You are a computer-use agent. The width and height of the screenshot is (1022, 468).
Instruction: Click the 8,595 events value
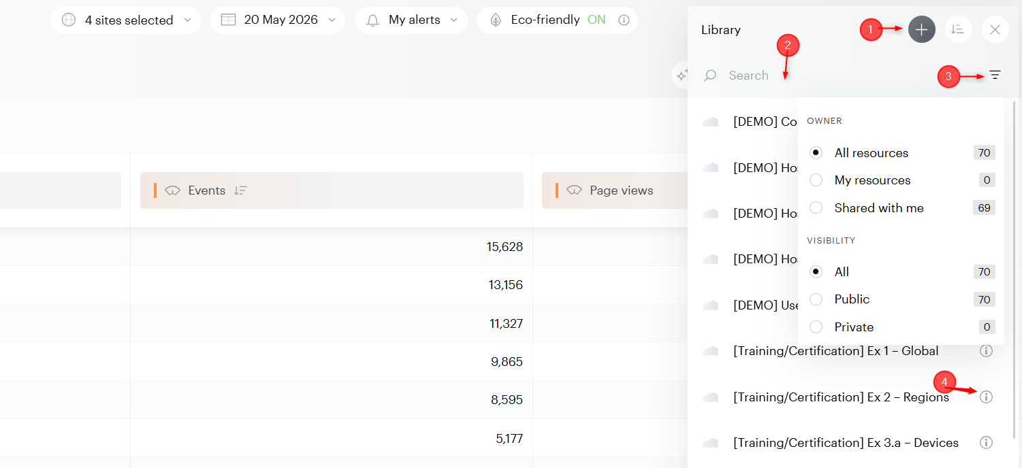(x=507, y=401)
